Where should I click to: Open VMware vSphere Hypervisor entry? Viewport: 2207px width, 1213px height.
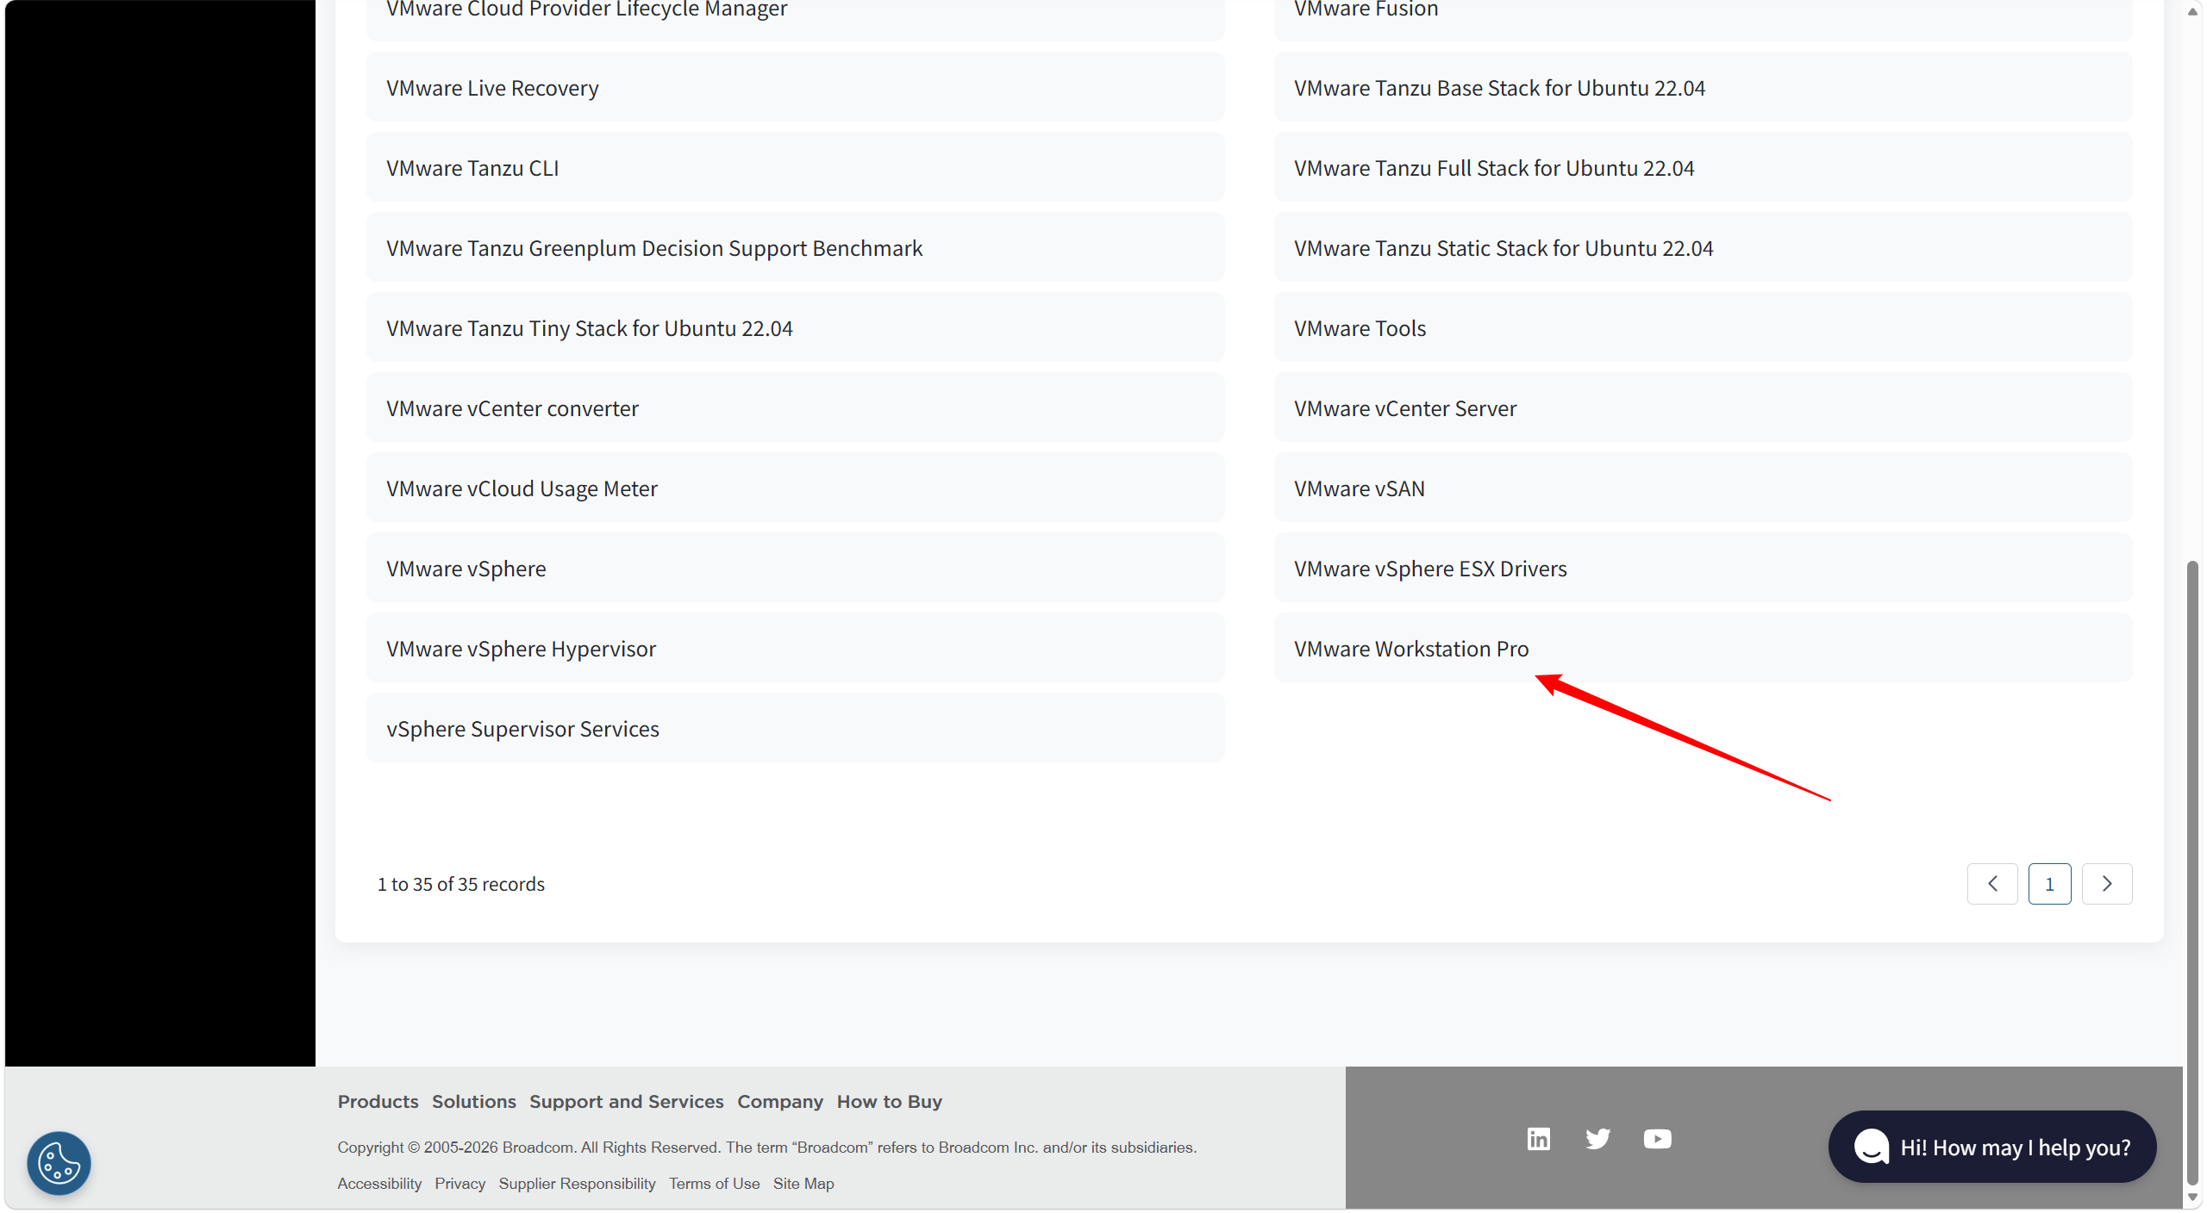[521, 649]
